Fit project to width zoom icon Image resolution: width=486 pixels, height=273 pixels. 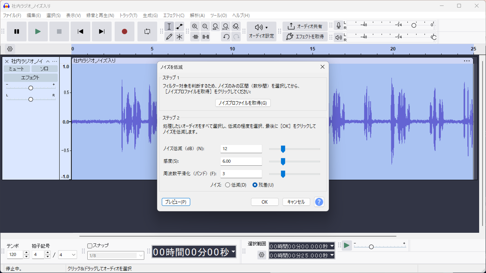226,27
